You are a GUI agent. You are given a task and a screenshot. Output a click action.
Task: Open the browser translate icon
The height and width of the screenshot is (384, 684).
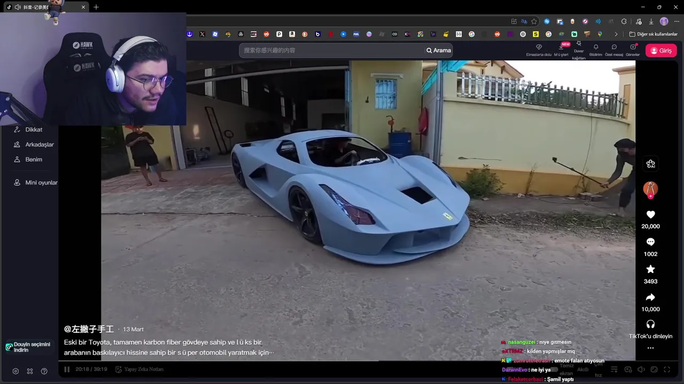click(x=524, y=21)
